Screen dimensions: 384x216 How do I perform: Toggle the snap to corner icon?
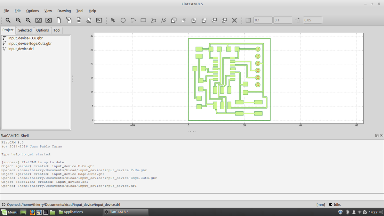click(298, 20)
